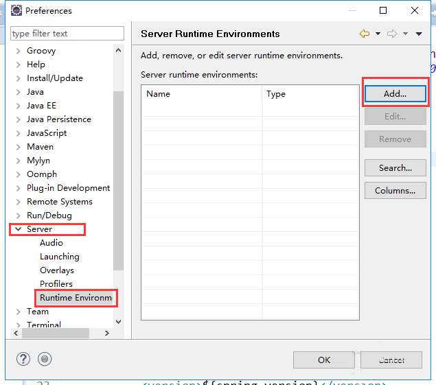Click the tree scrollbar up arrow

point(119,50)
